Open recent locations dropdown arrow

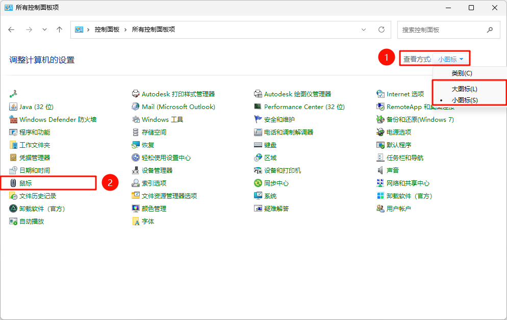point(45,30)
